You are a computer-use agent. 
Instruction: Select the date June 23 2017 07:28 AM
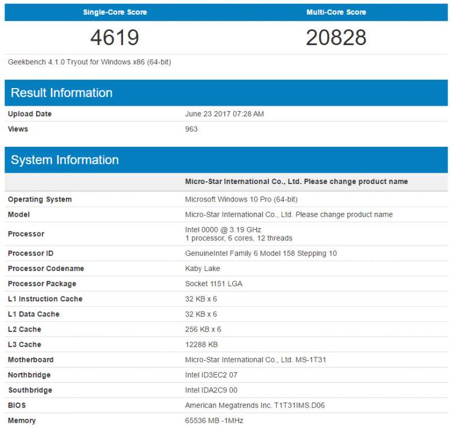coord(224,114)
